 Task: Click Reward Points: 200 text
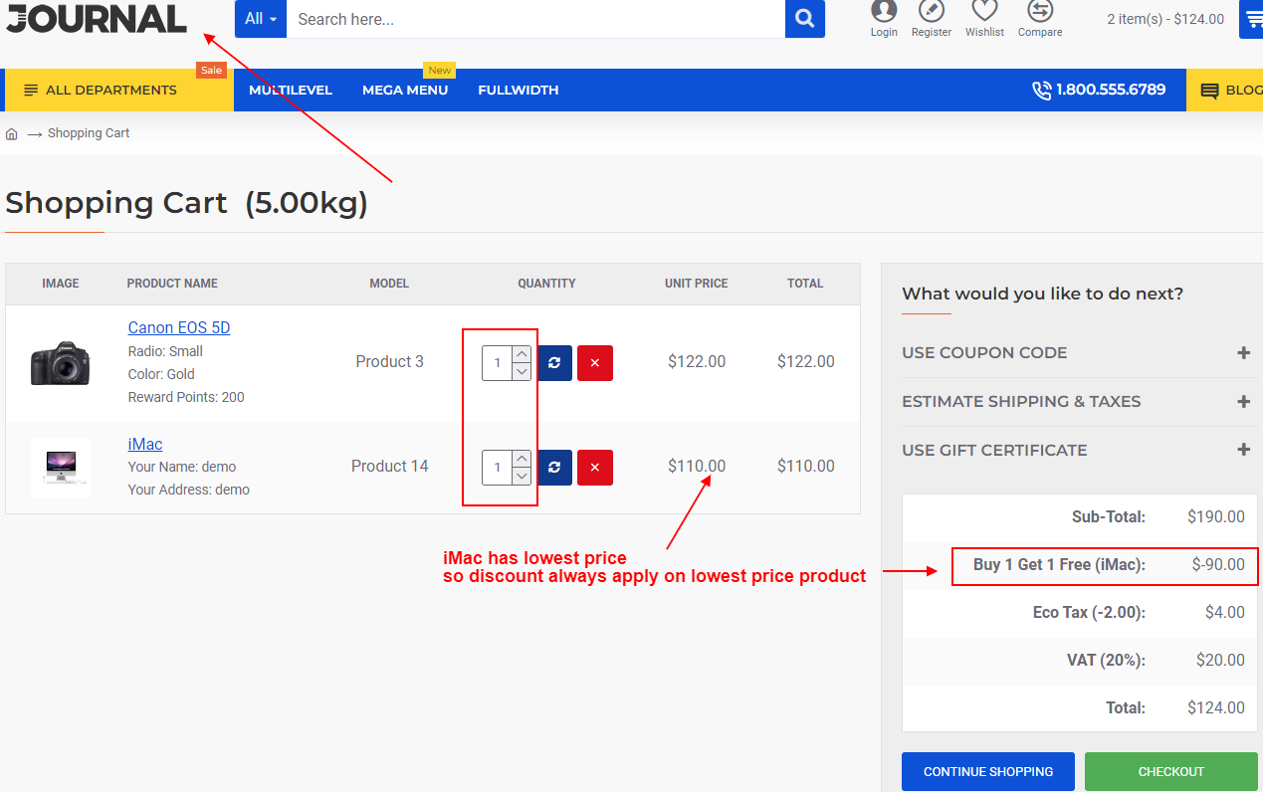pos(186,398)
